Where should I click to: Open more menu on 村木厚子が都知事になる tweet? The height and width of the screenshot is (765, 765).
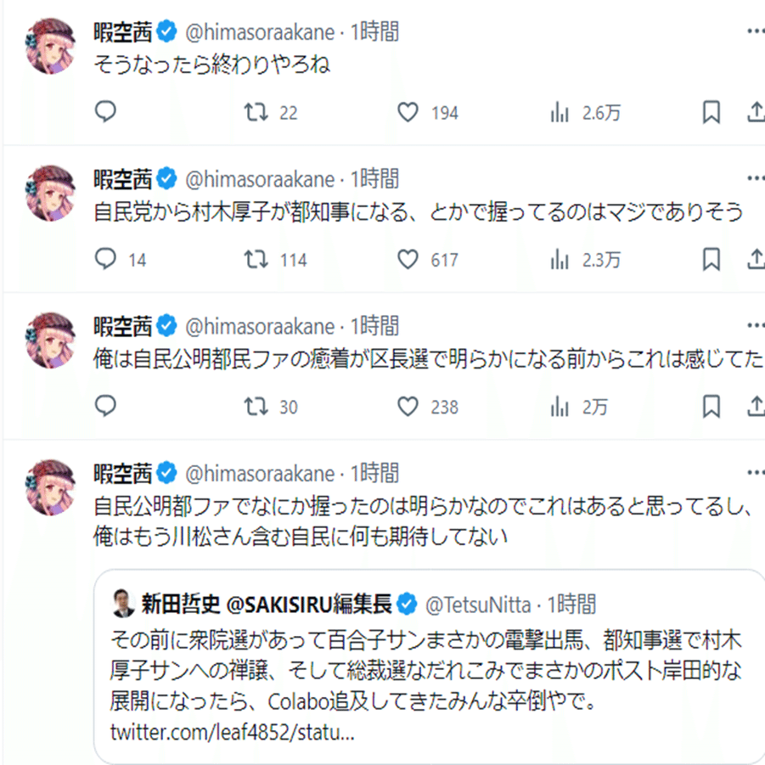pos(755,179)
